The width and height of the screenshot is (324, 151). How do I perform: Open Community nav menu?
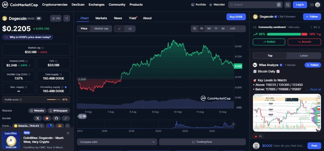117,5
